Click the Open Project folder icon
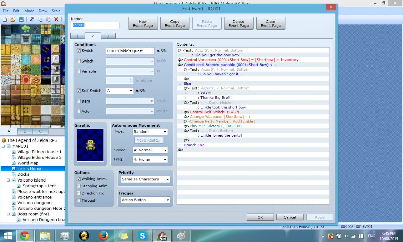Image resolution: width=403 pixels, height=242 pixels. 13,19
